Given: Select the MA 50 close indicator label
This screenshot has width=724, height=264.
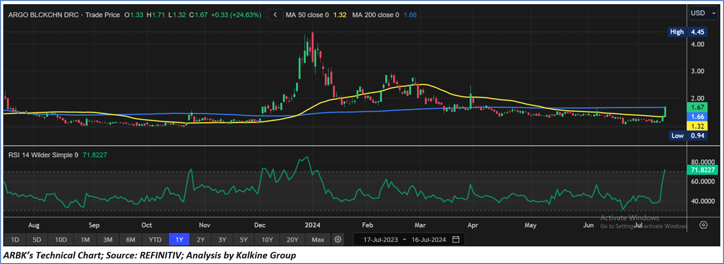Looking at the screenshot, I should click(x=307, y=15).
